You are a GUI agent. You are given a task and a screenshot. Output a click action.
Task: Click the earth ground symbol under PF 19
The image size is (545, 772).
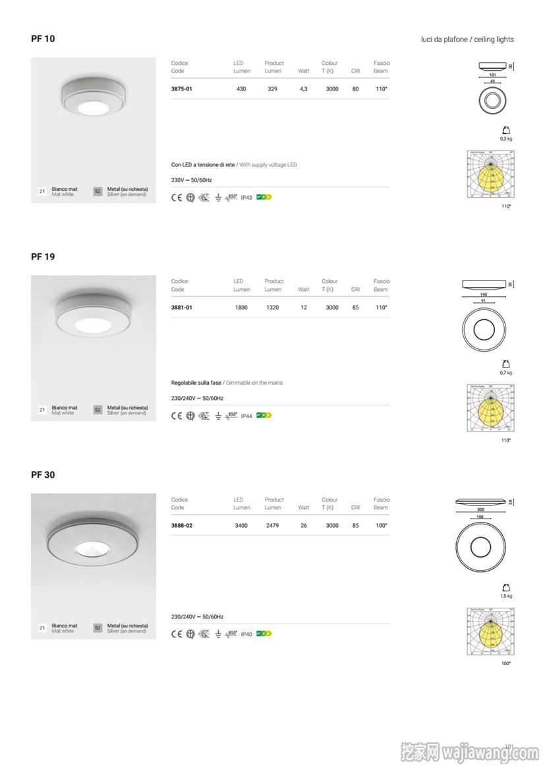click(x=218, y=416)
